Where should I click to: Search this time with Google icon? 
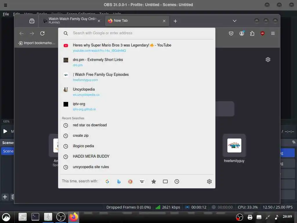107,181
